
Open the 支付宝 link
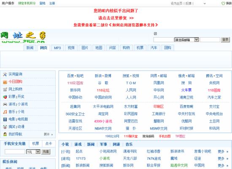[x=214, y=106]
